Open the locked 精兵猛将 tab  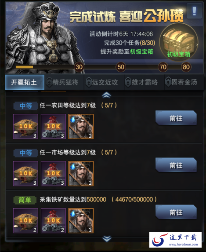[65, 82]
